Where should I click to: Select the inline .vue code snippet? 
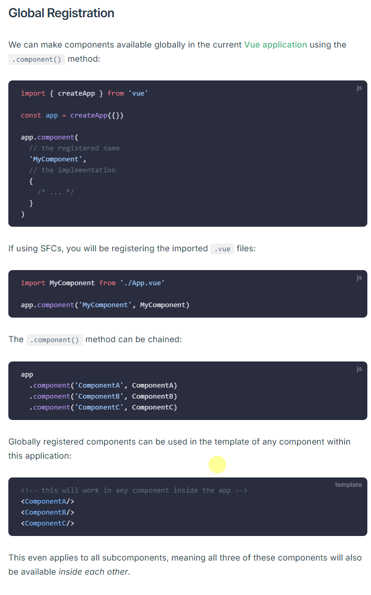click(222, 249)
